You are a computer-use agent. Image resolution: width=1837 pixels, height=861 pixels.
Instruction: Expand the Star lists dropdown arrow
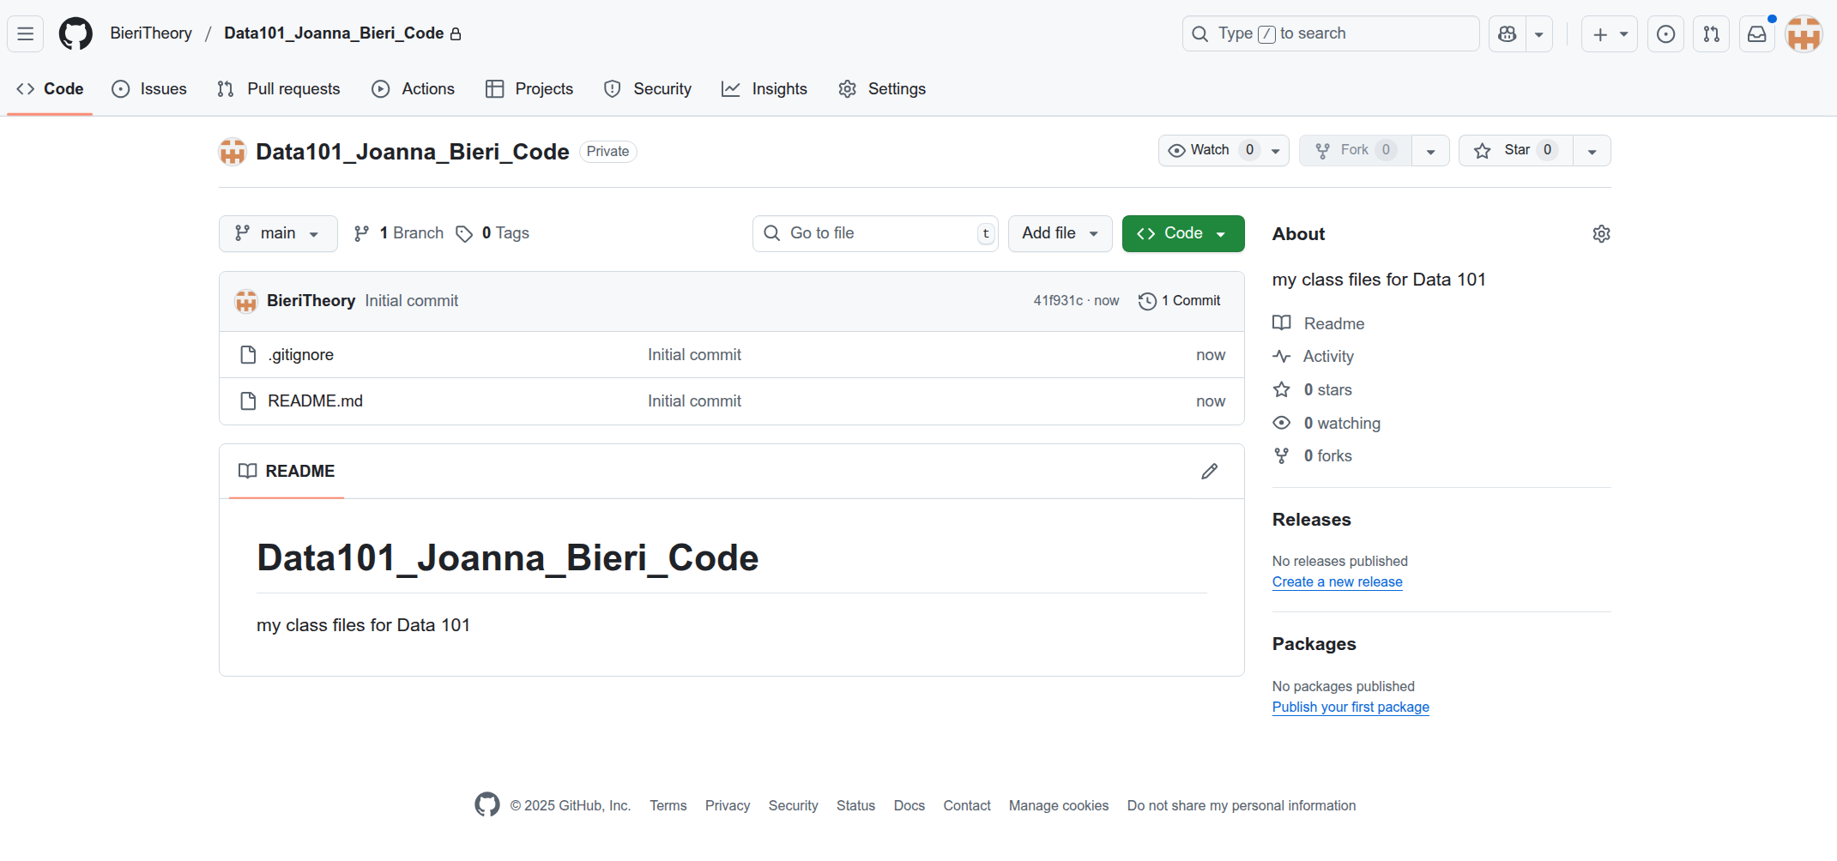coord(1592,151)
